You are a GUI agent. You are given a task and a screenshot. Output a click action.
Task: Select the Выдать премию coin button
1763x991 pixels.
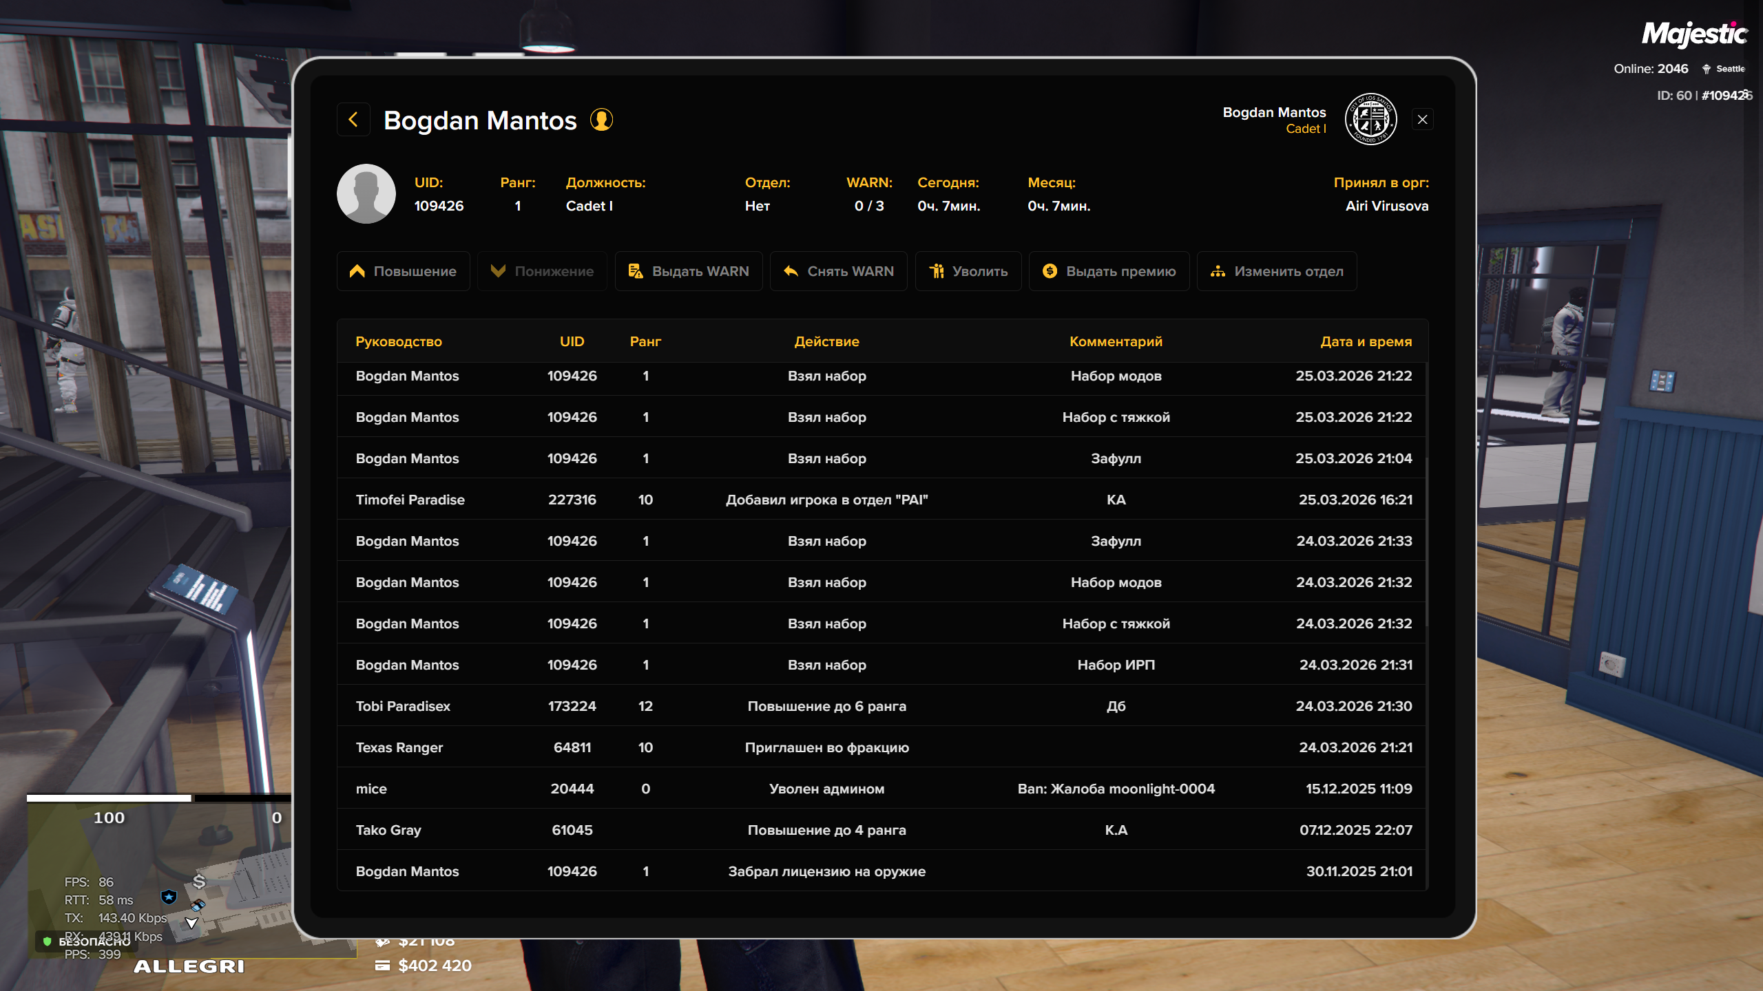(1109, 271)
